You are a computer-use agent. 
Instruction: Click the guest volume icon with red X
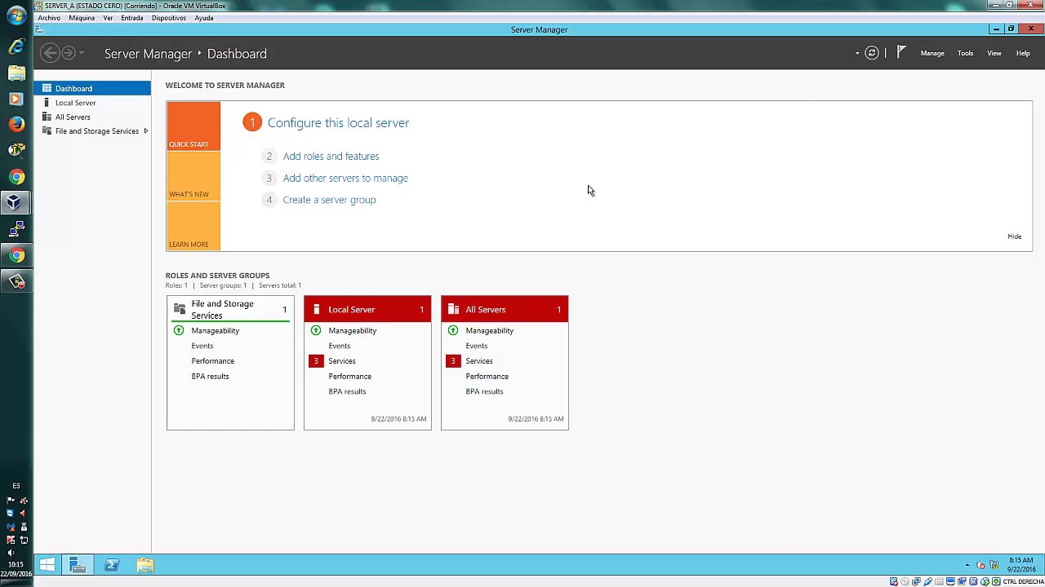(981, 565)
